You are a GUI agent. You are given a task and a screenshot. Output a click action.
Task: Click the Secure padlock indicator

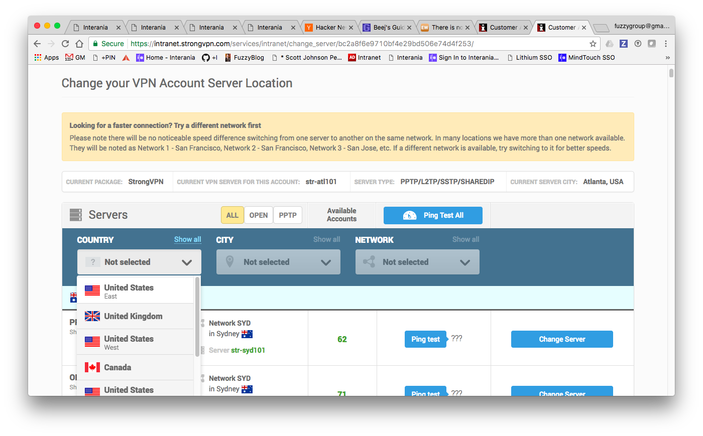(108, 44)
